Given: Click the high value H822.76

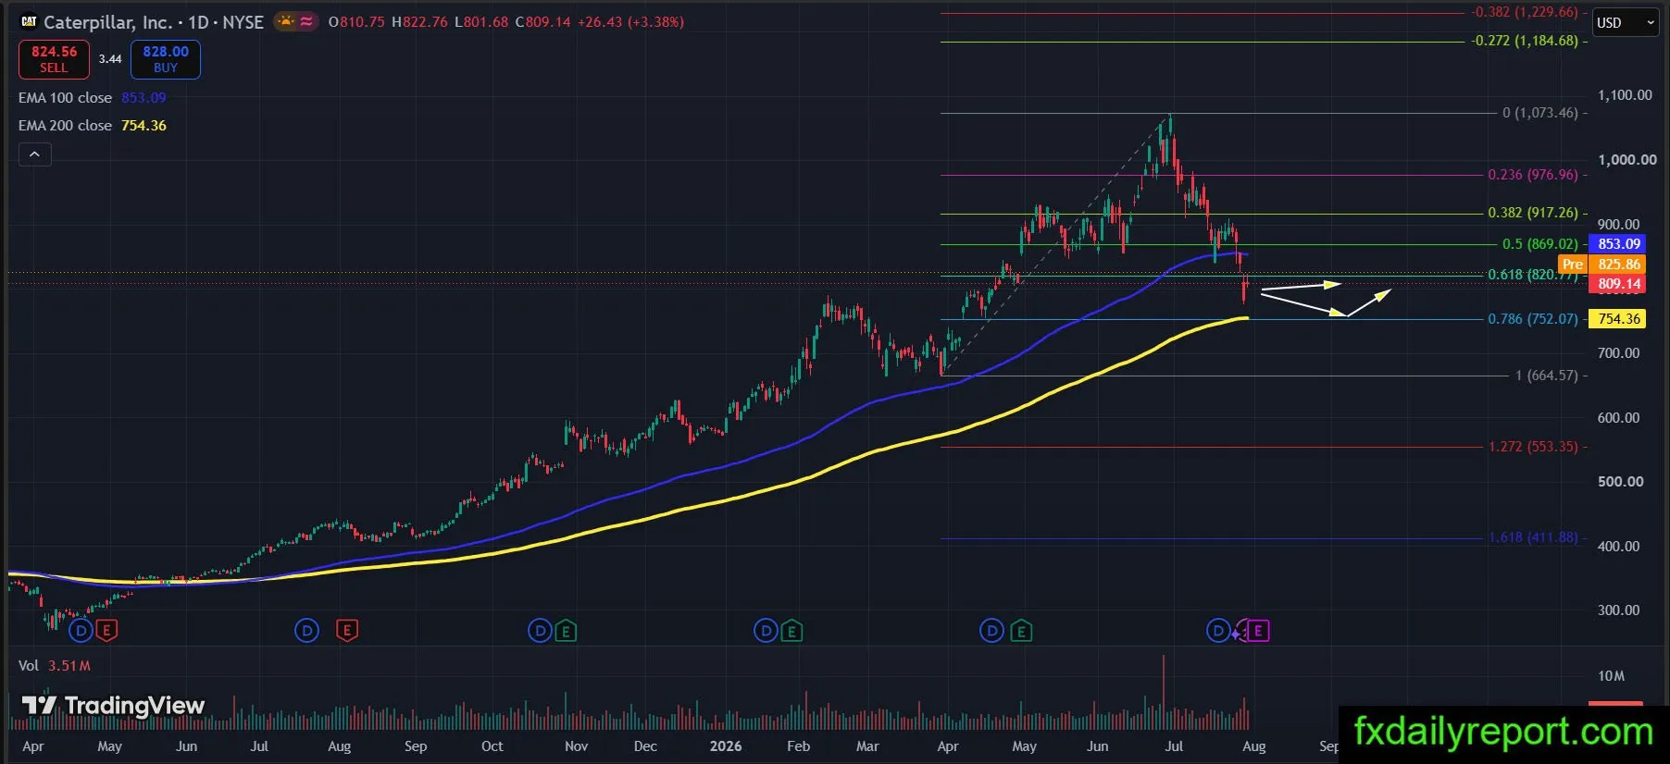Looking at the screenshot, I should click(x=419, y=21).
